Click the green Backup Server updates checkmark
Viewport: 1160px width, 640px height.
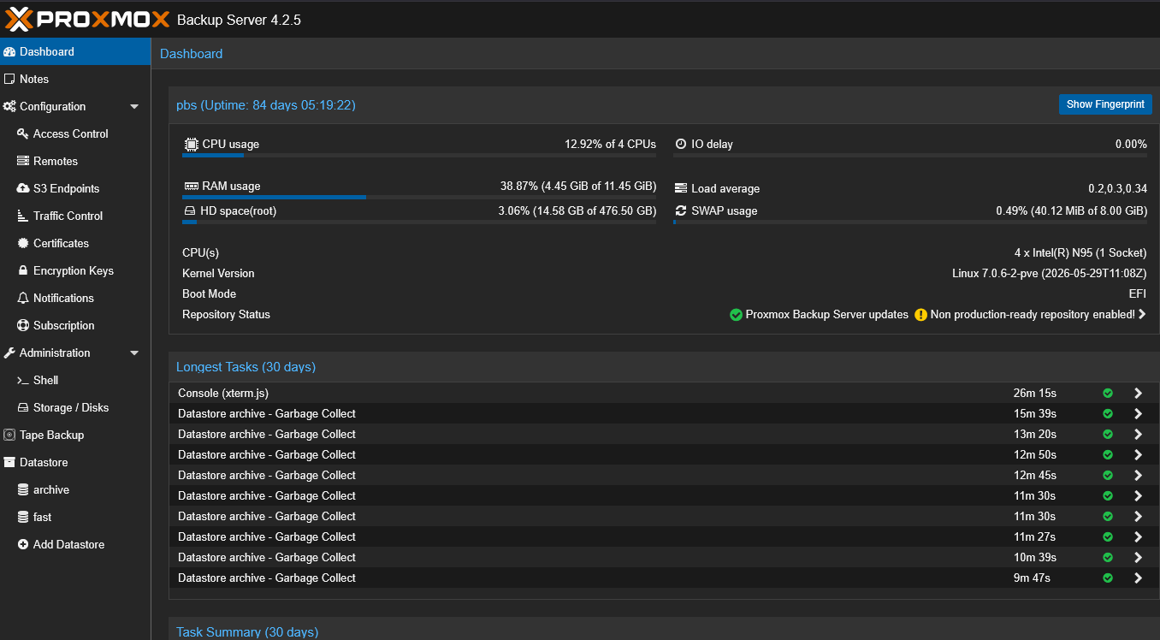point(736,315)
